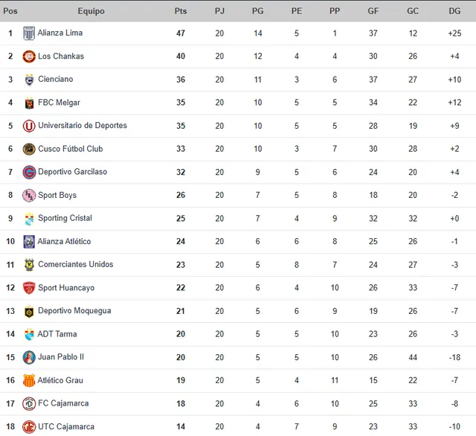Viewport: 476px width, 436px height.
Task: Click the Cusco Fútbol Club emblem
Action: pos(29,149)
